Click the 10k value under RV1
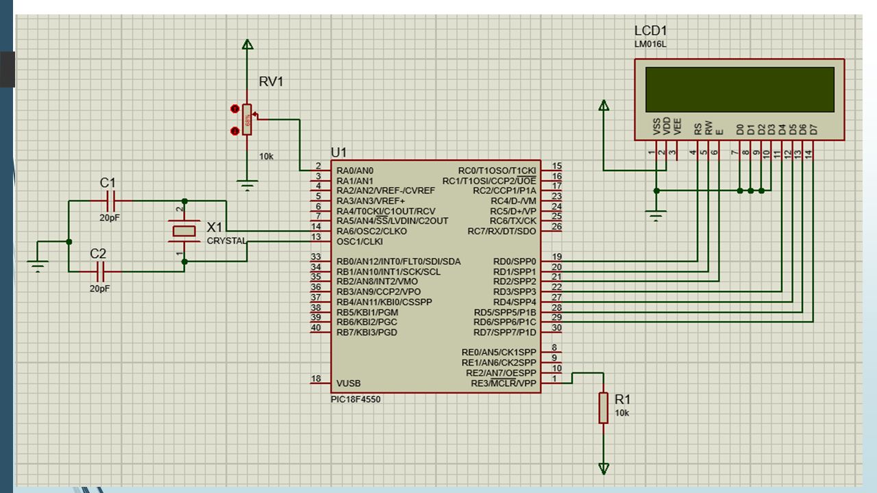 [x=267, y=156]
